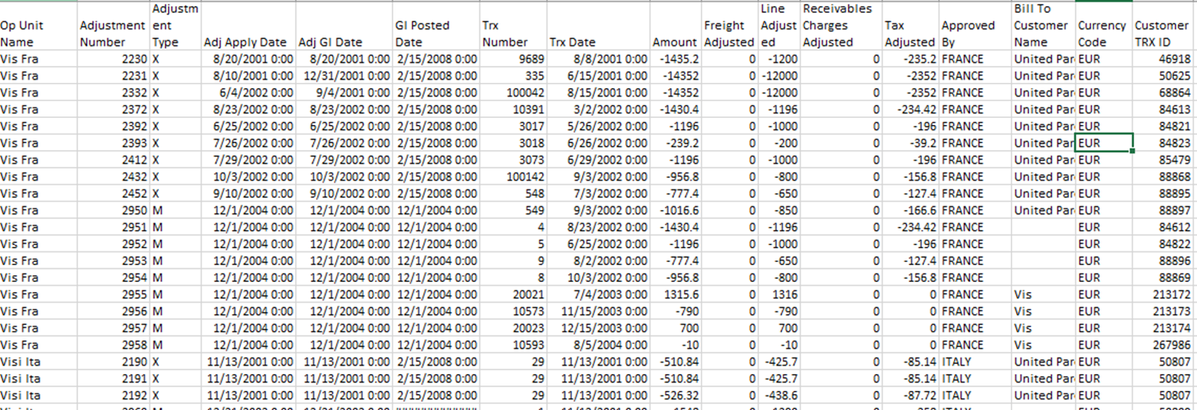Click the Approved By header cell
This screenshot has height=410, width=1197.
(x=968, y=34)
